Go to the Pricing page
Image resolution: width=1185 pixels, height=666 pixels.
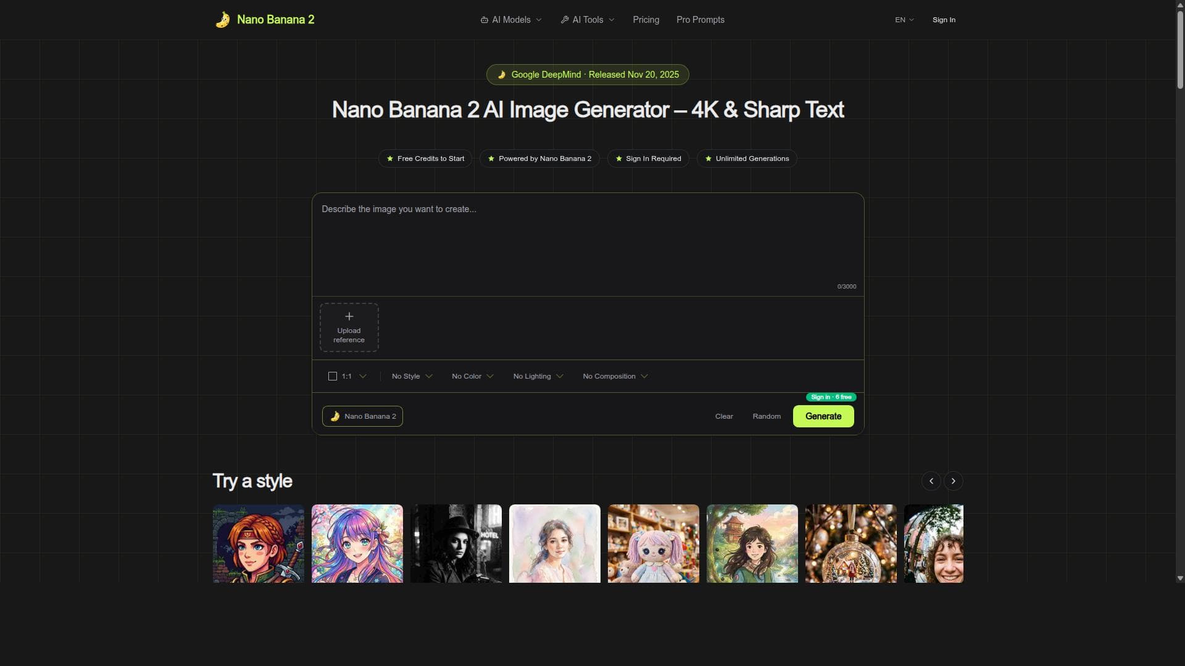coord(646,20)
